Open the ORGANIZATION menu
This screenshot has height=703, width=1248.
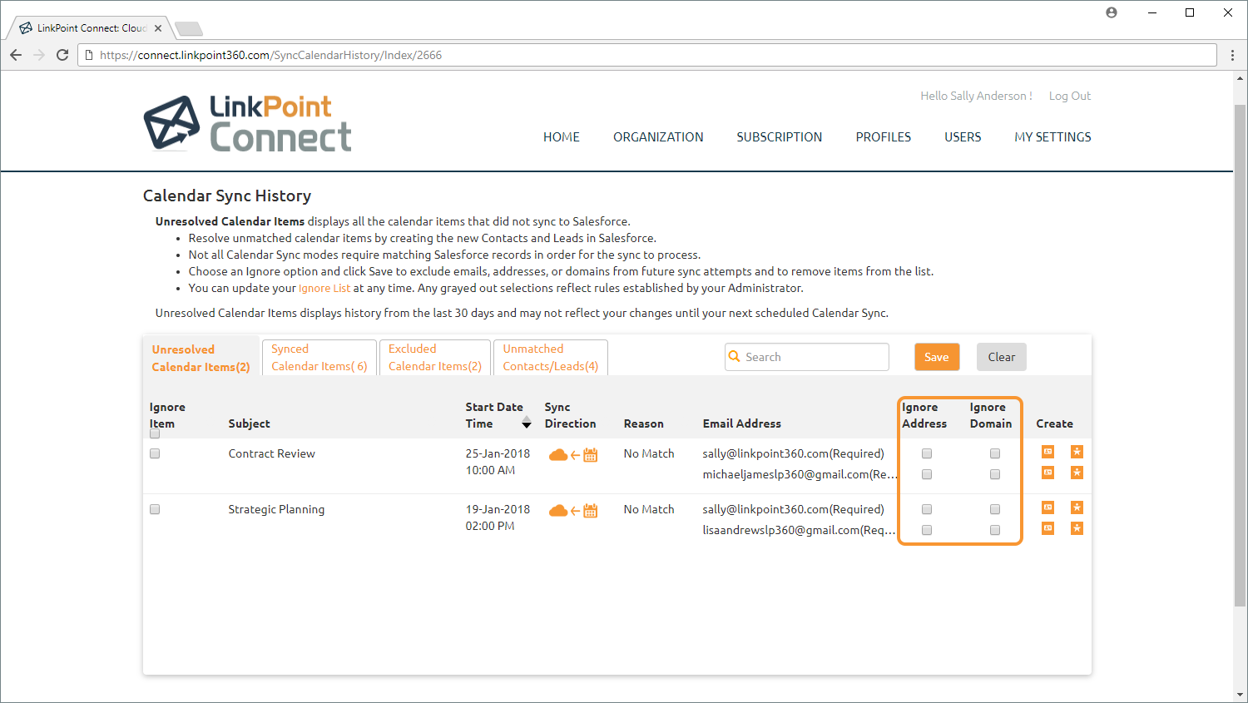(x=658, y=137)
